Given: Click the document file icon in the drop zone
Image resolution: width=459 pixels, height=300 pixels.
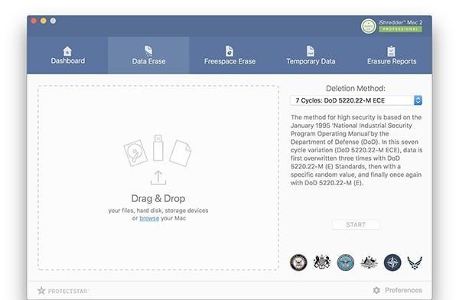Looking at the screenshot, I should tap(181, 153).
